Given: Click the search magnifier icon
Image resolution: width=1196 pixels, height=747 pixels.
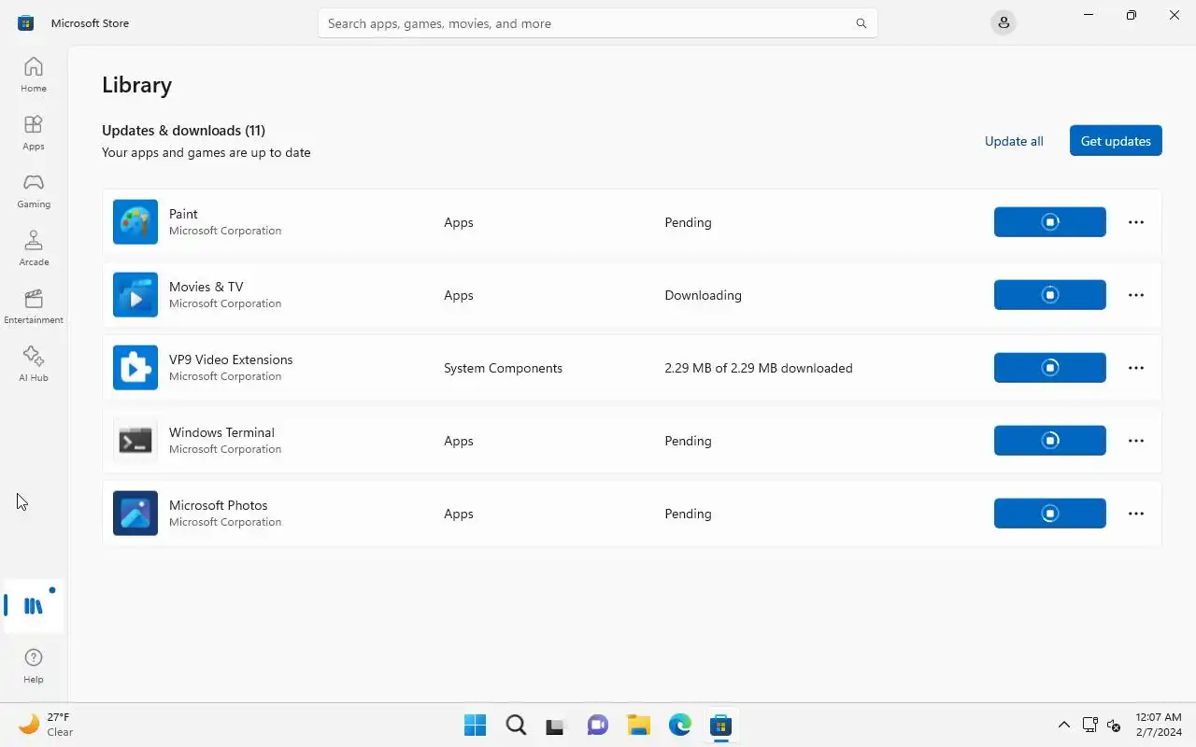Looking at the screenshot, I should click(861, 23).
